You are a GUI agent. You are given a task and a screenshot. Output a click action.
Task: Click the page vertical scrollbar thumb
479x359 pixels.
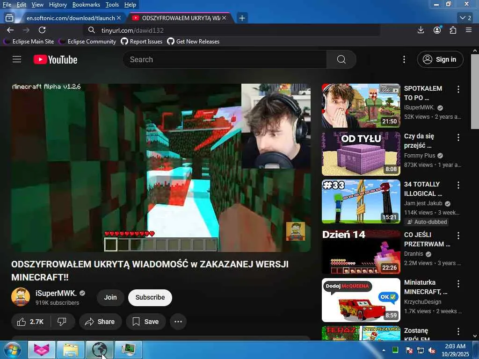point(475,92)
